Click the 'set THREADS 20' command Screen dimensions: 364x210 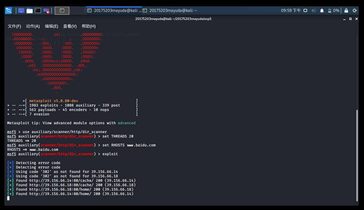click(118, 136)
